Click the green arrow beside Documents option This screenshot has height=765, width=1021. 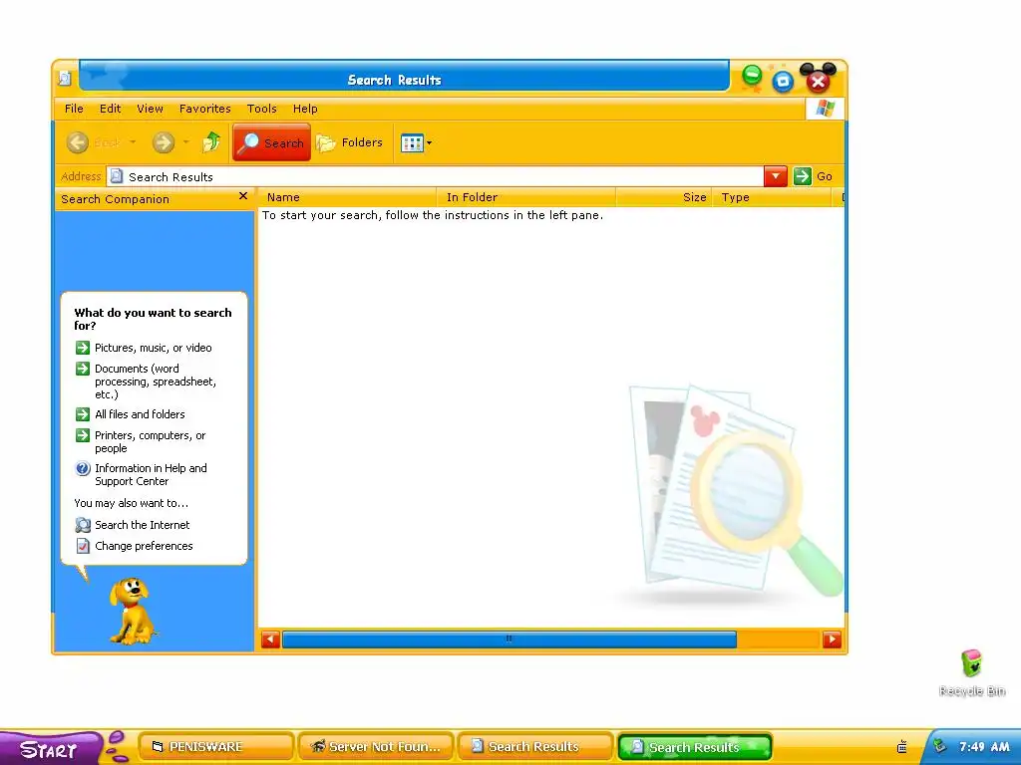click(83, 369)
